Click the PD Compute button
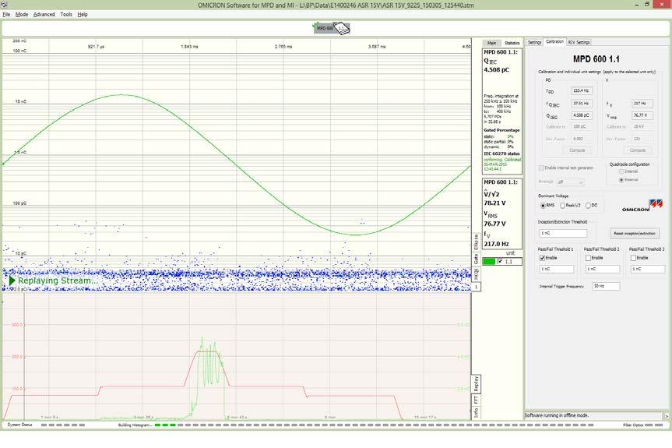 (x=577, y=150)
